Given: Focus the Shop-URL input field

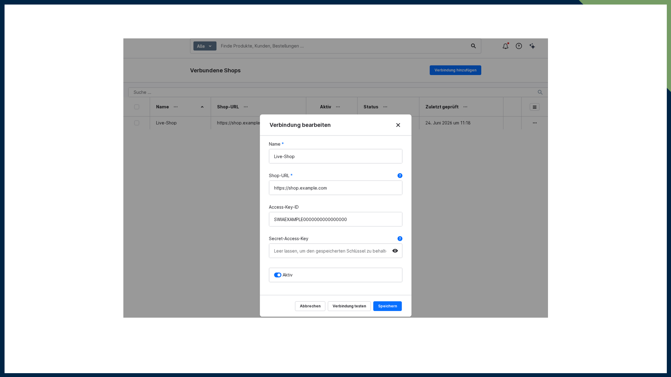Looking at the screenshot, I should 335,188.
